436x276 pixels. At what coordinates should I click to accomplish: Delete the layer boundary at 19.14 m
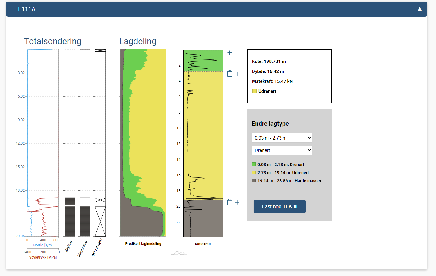point(230,202)
